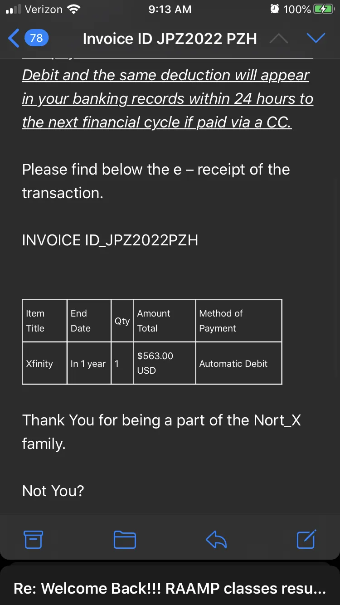This screenshot has width=340, height=605.
Task: Tap the 78 unread count badge
Action: click(36, 38)
